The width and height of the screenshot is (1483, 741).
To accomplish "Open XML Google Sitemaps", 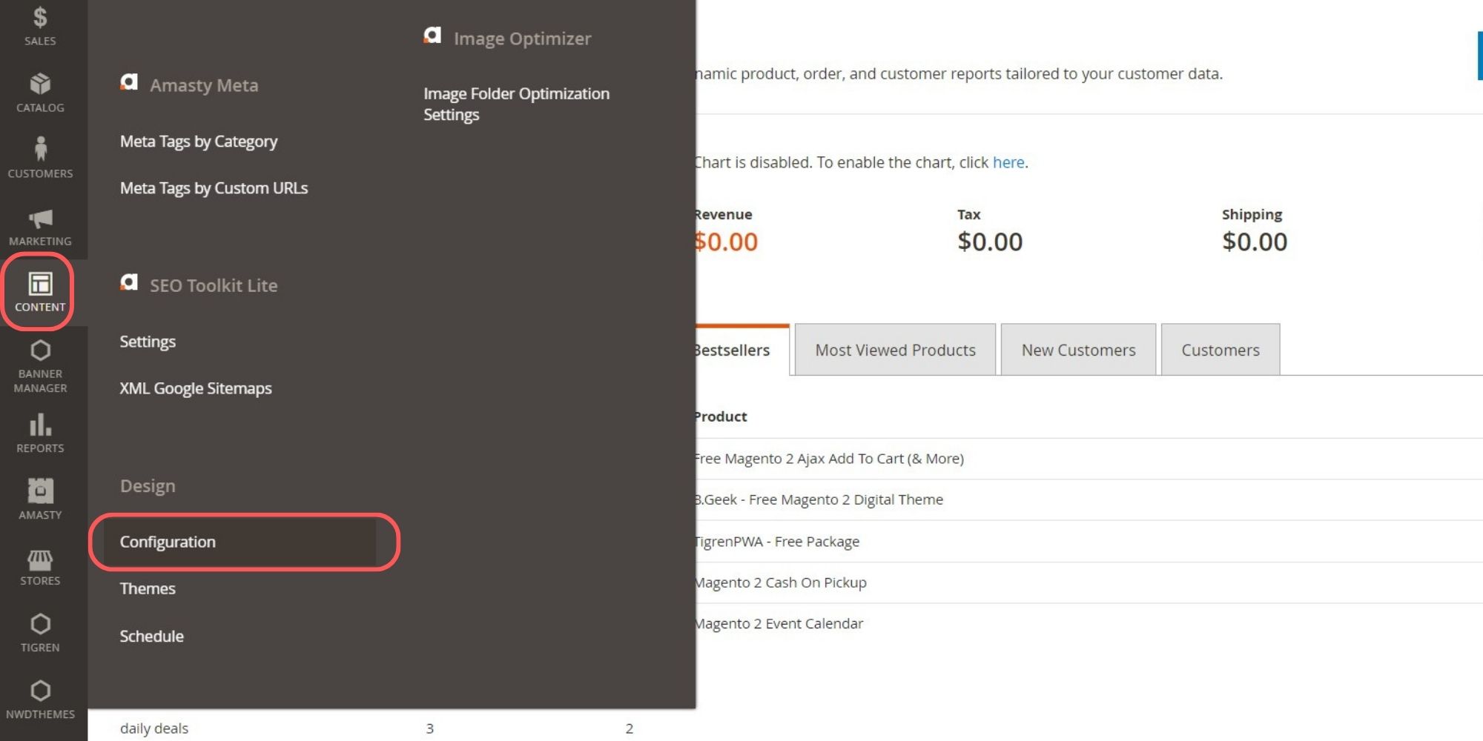I will pyautogui.click(x=196, y=388).
